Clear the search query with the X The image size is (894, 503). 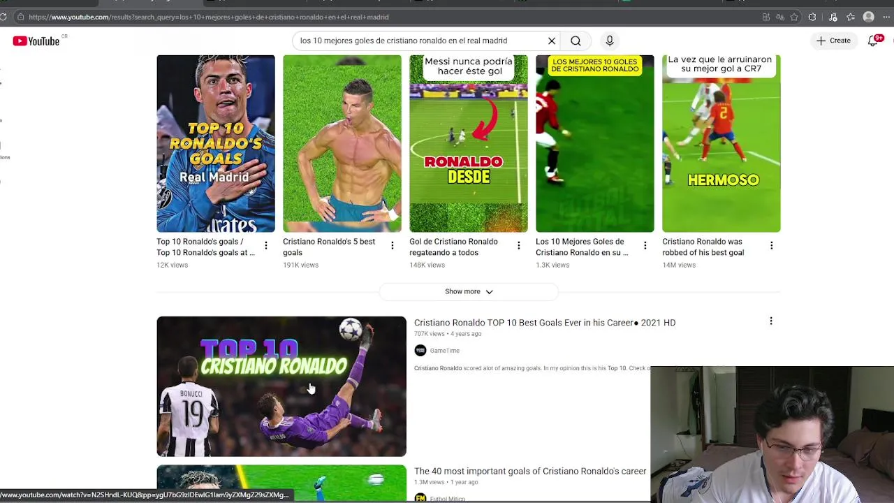click(552, 41)
